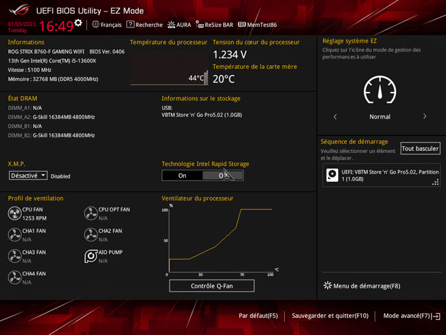Select the UEFI VBTM Store 'n' Go boot entry
The height and width of the screenshot is (335, 446).
click(381, 175)
